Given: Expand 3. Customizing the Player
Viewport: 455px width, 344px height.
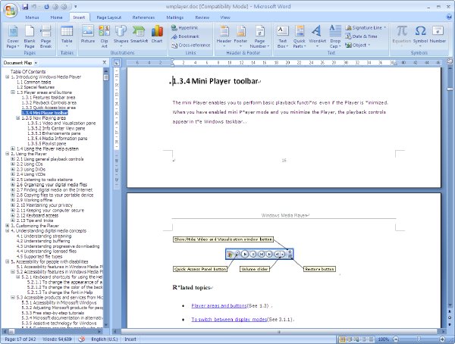Looking at the screenshot, I should [x=8, y=226].
